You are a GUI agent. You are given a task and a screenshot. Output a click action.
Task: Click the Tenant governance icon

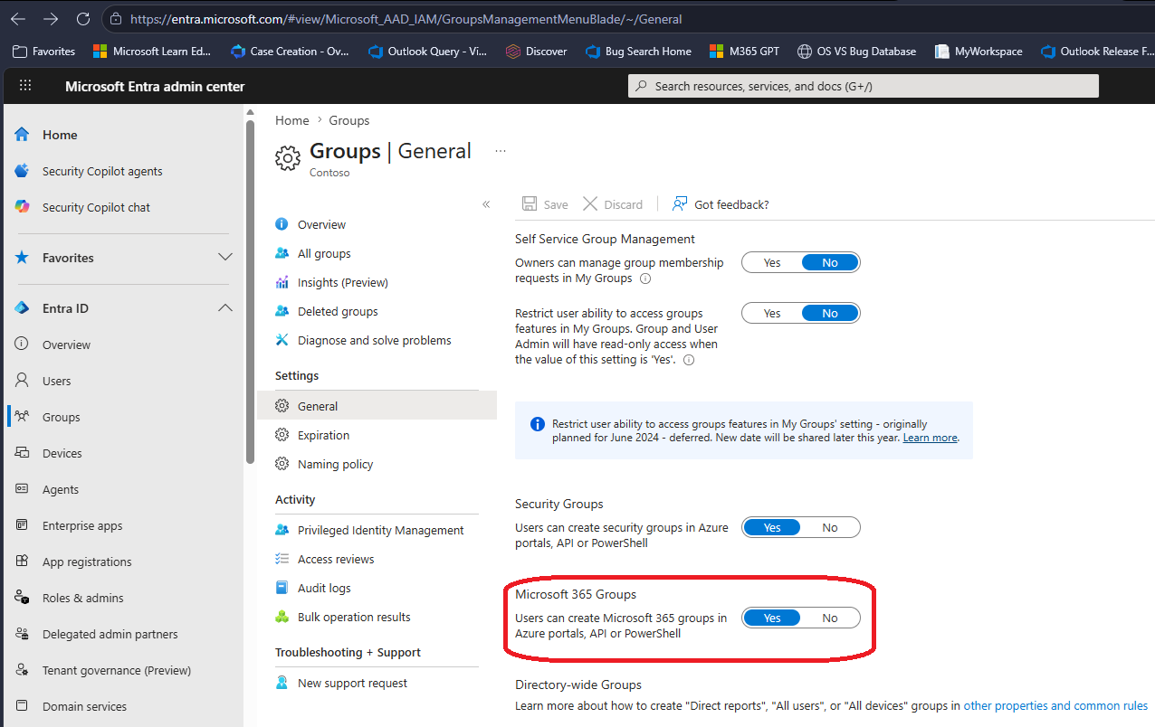click(x=23, y=670)
